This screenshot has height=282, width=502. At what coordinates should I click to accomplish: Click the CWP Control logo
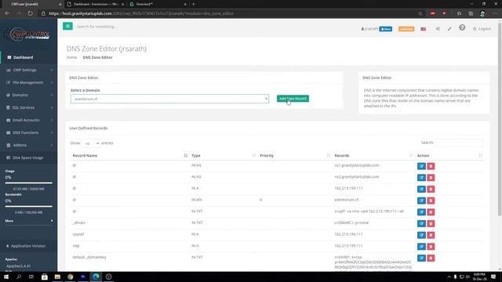[x=28, y=34]
